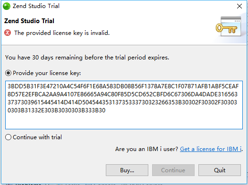Click empty space below the license key text

click(x=124, y=121)
